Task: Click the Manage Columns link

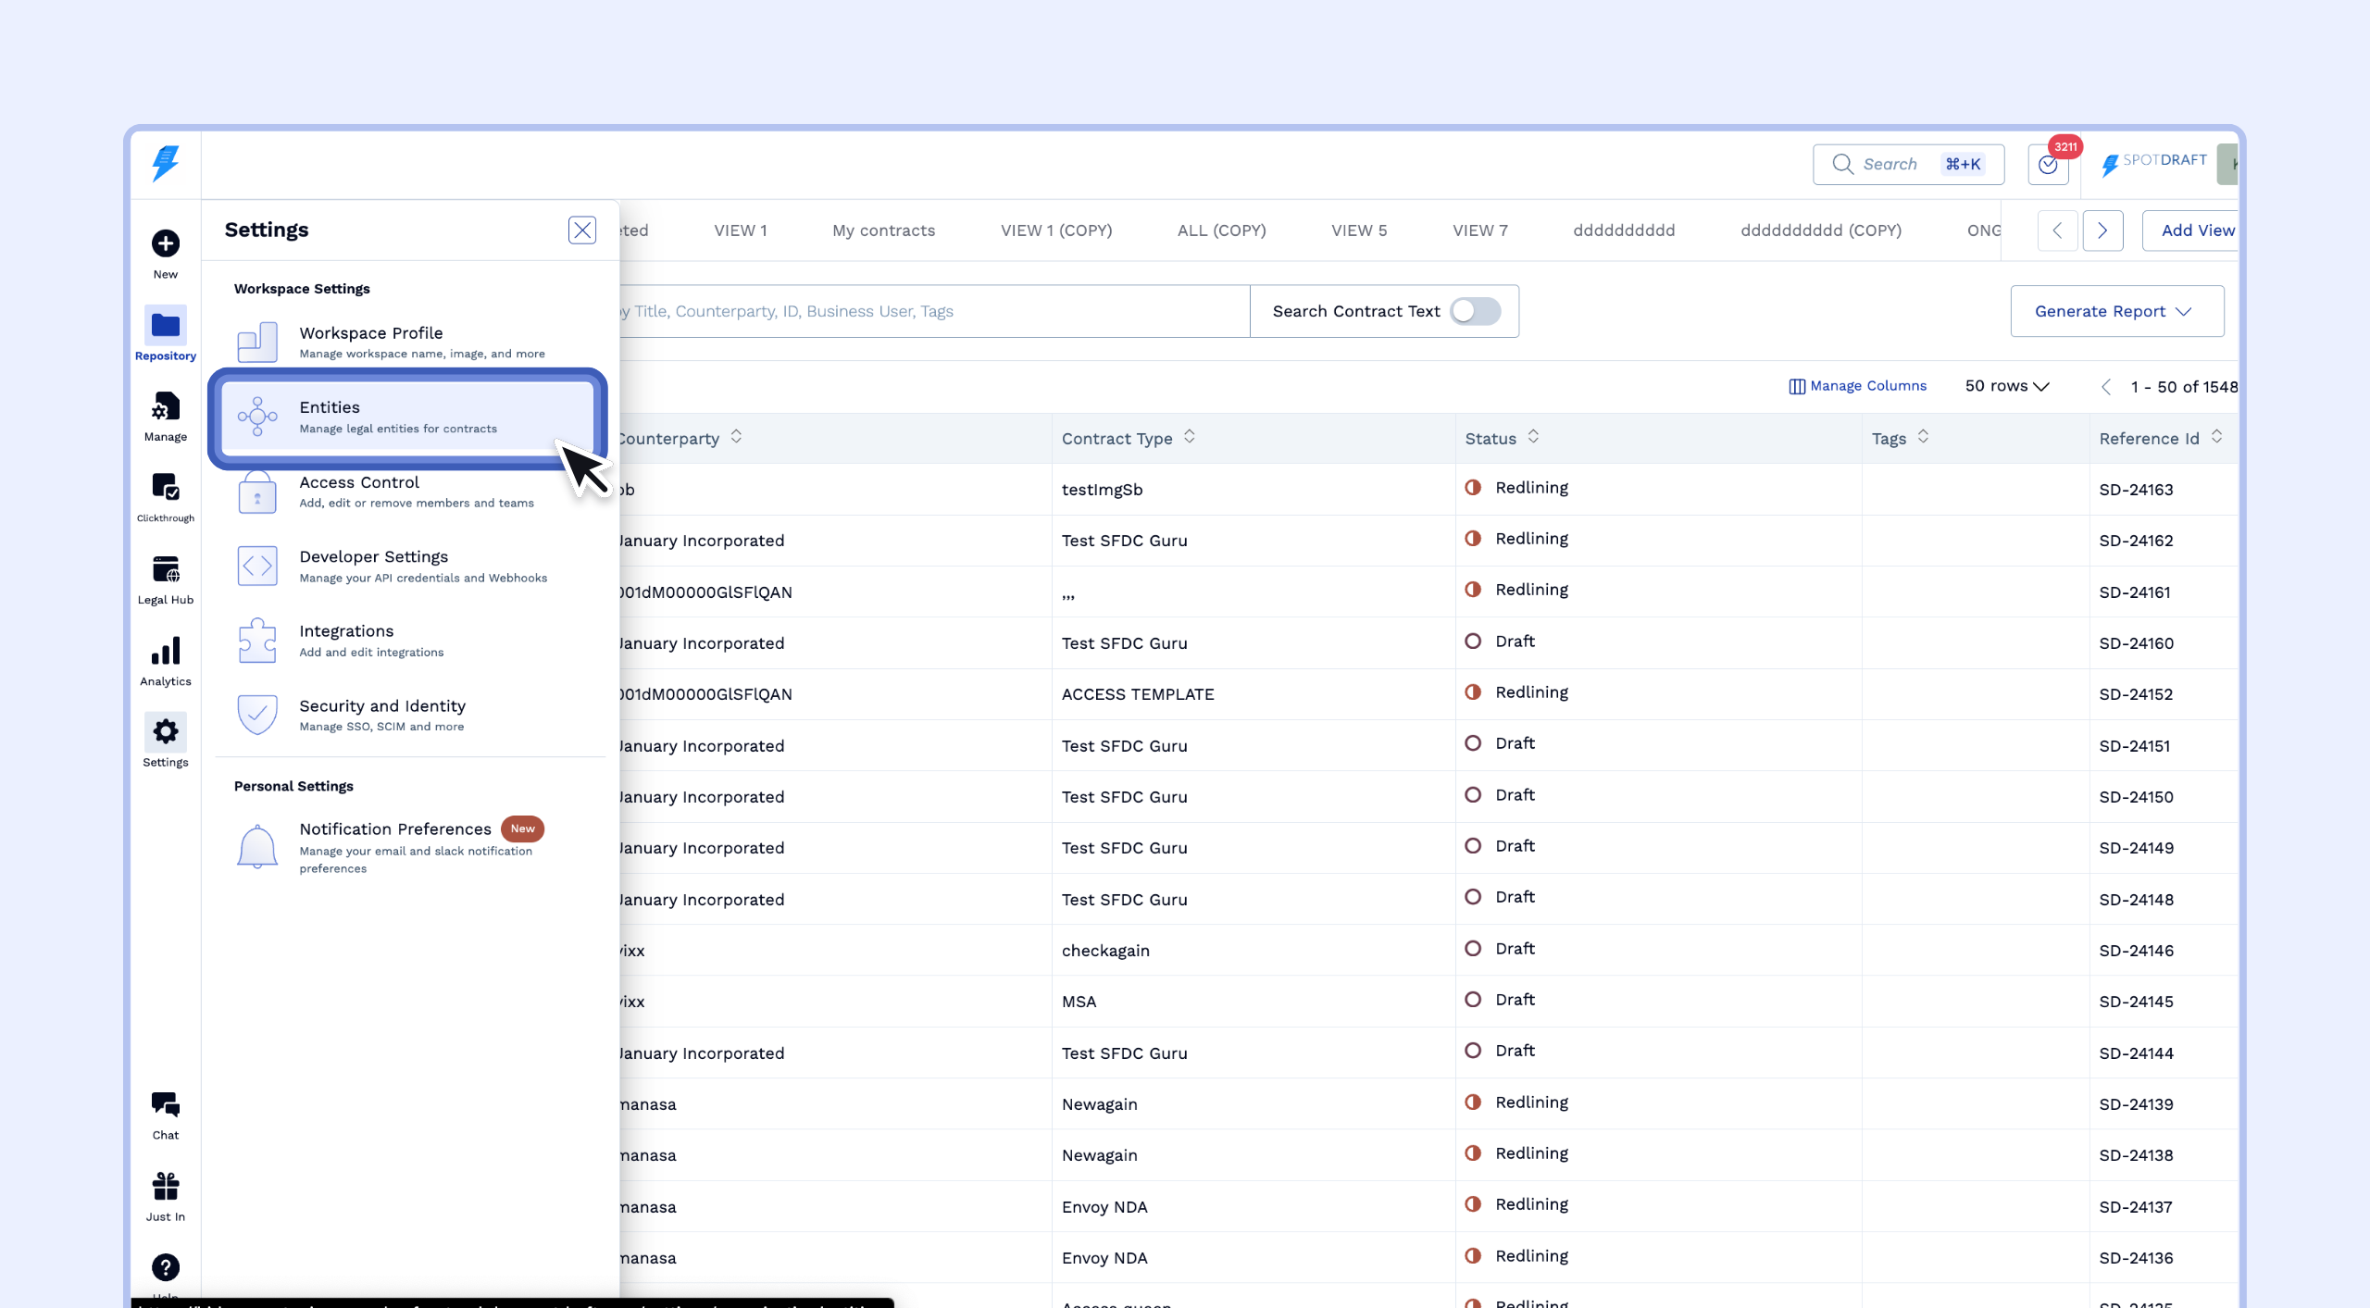Action: point(1857,386)
